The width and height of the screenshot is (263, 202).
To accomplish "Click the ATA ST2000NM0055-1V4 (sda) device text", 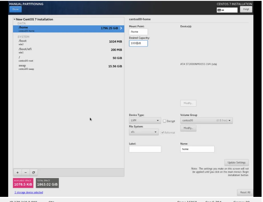I will [199, 64].
